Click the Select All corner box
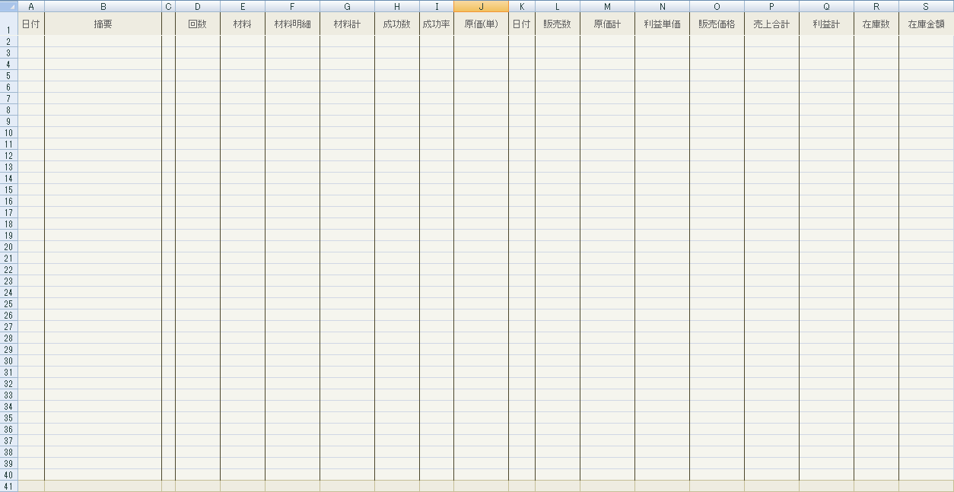954x492 pixels. pos(8,6)
